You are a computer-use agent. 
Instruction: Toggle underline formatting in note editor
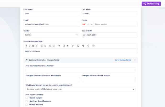[x=33, y=46]
